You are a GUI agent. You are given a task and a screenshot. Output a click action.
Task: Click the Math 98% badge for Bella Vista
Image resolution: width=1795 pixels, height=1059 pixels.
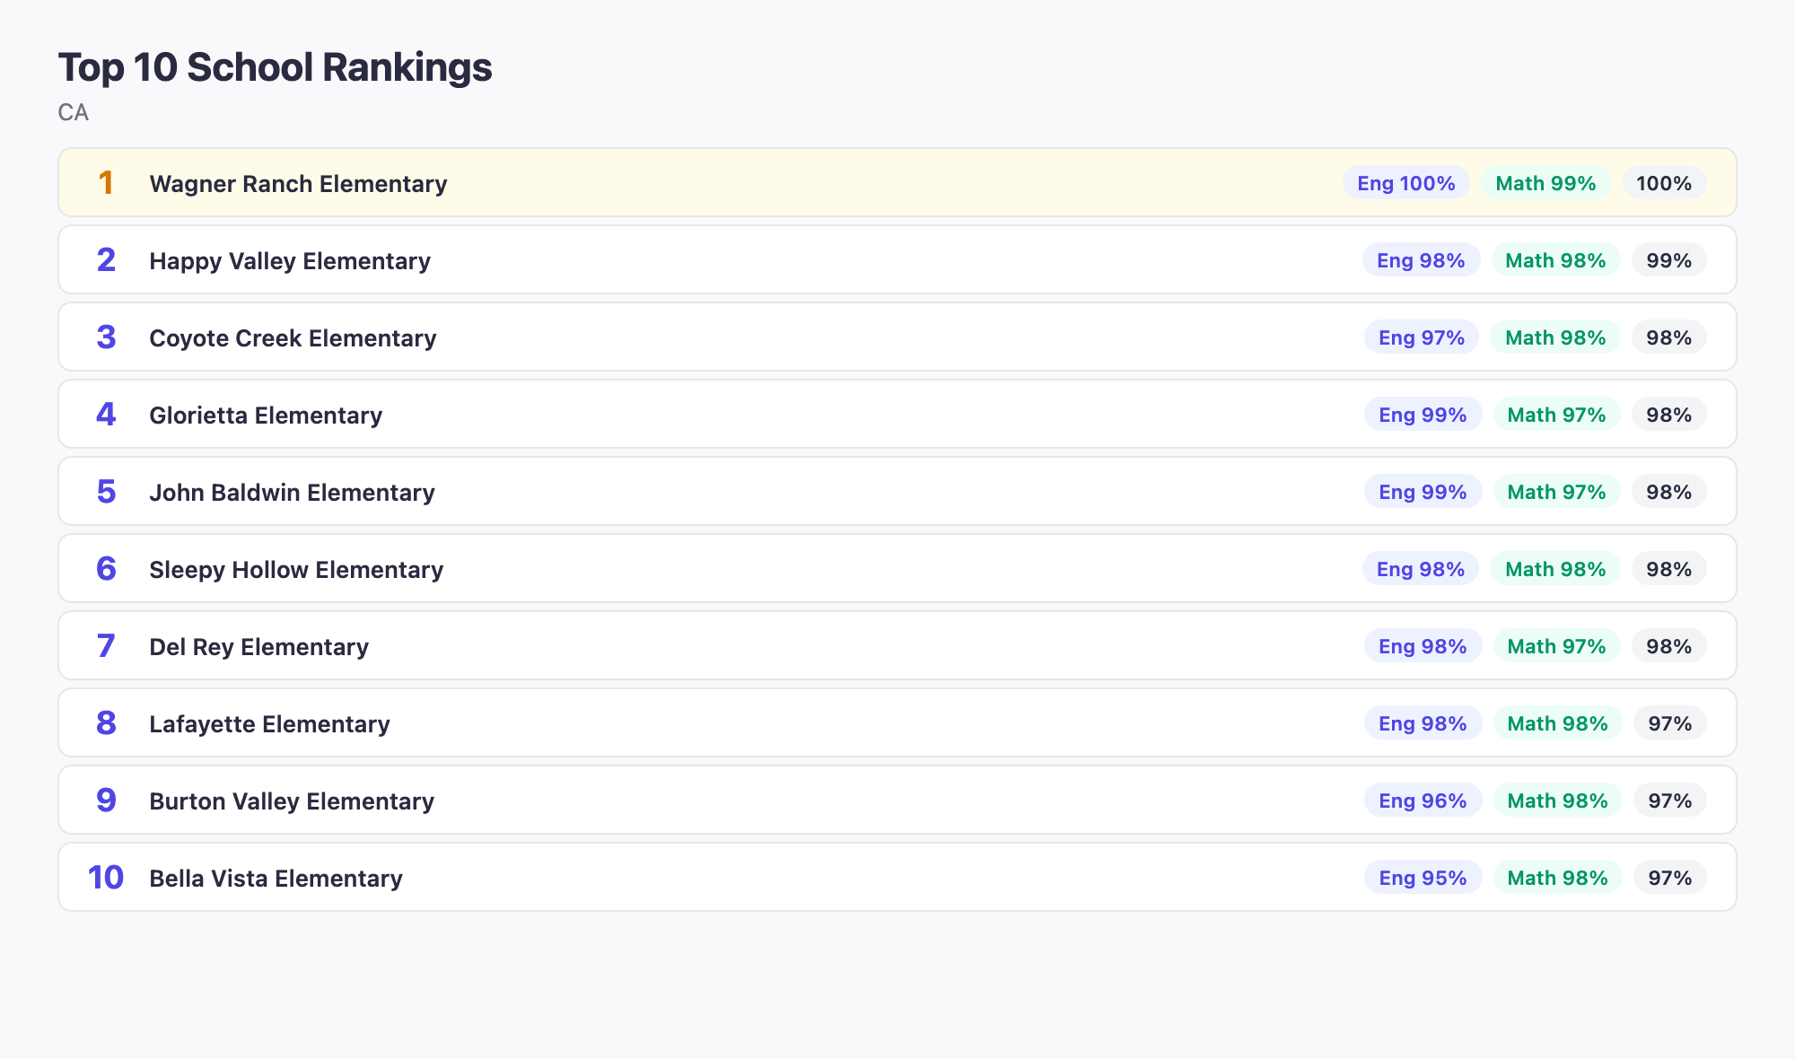pos(1557,878)
